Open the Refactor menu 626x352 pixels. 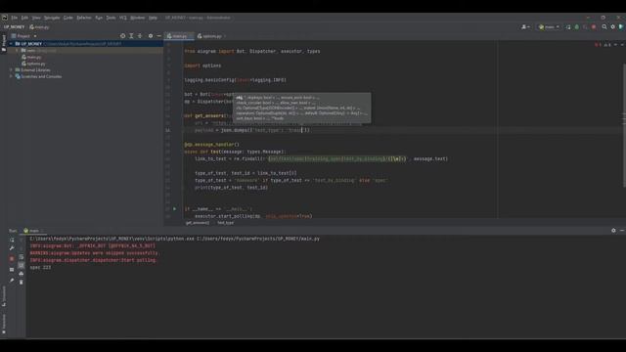click(x=84, y=18)
